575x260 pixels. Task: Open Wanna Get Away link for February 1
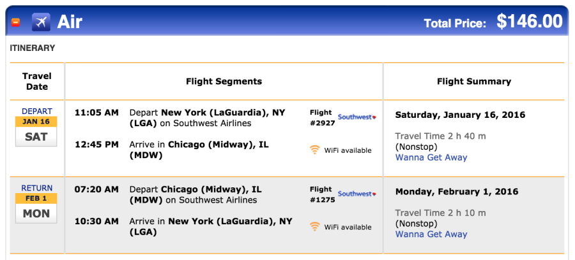[431, 235]
